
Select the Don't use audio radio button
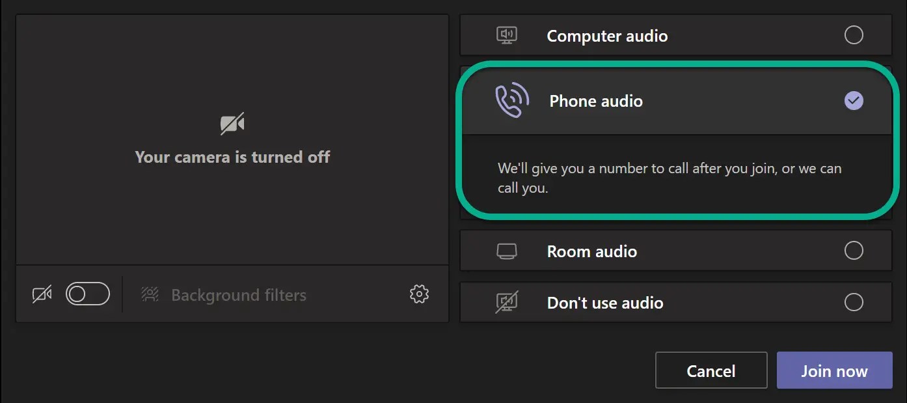[854, 302]
